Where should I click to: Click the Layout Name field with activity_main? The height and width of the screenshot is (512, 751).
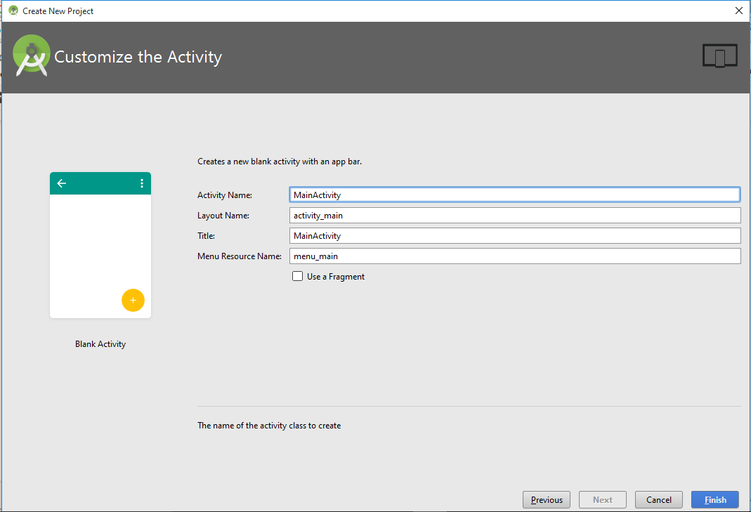click(515, 216)
